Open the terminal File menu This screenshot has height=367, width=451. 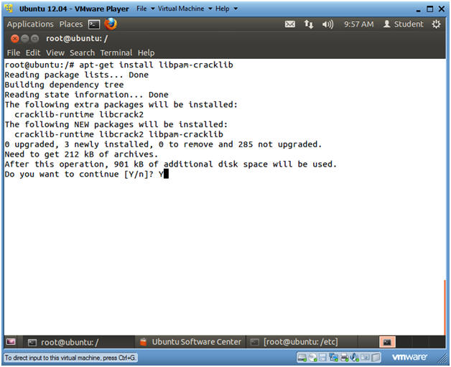14,52
